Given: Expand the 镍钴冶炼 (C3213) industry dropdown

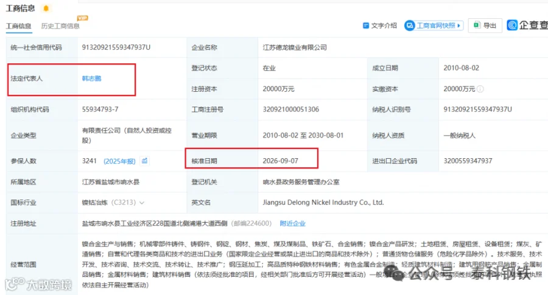Looking at the screenshot, I should click(142, 203).
